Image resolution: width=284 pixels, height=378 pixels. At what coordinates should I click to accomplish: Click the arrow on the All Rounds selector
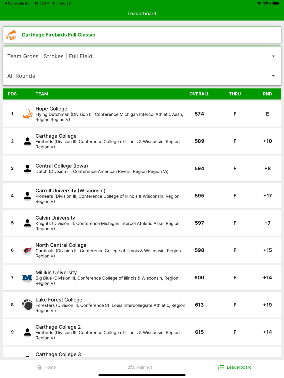273,76
